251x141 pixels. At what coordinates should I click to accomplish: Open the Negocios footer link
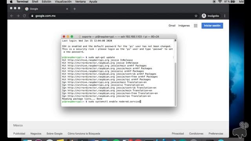pos(36,134)
